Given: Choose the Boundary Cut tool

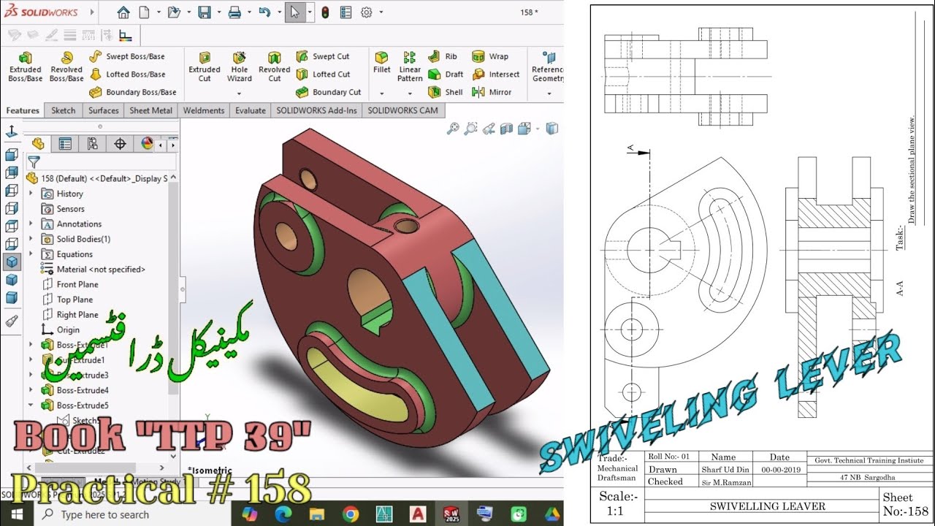Looking at the screenshot, I should (x=328, y=92).
